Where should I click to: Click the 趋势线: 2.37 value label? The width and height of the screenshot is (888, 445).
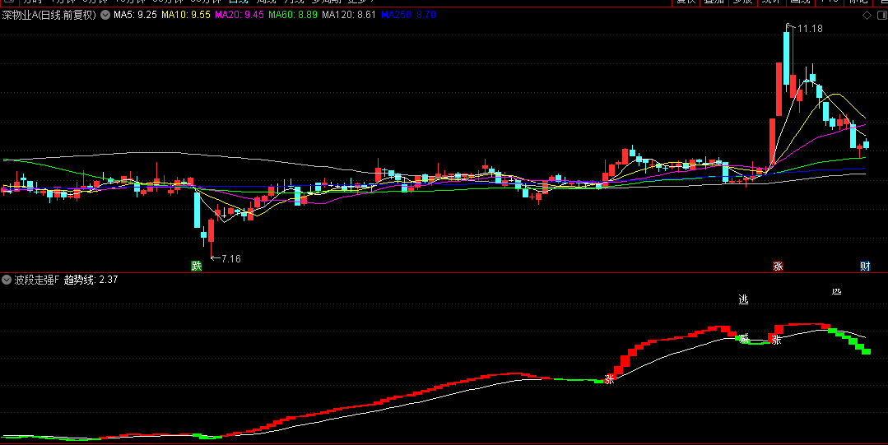pos(91,280)
